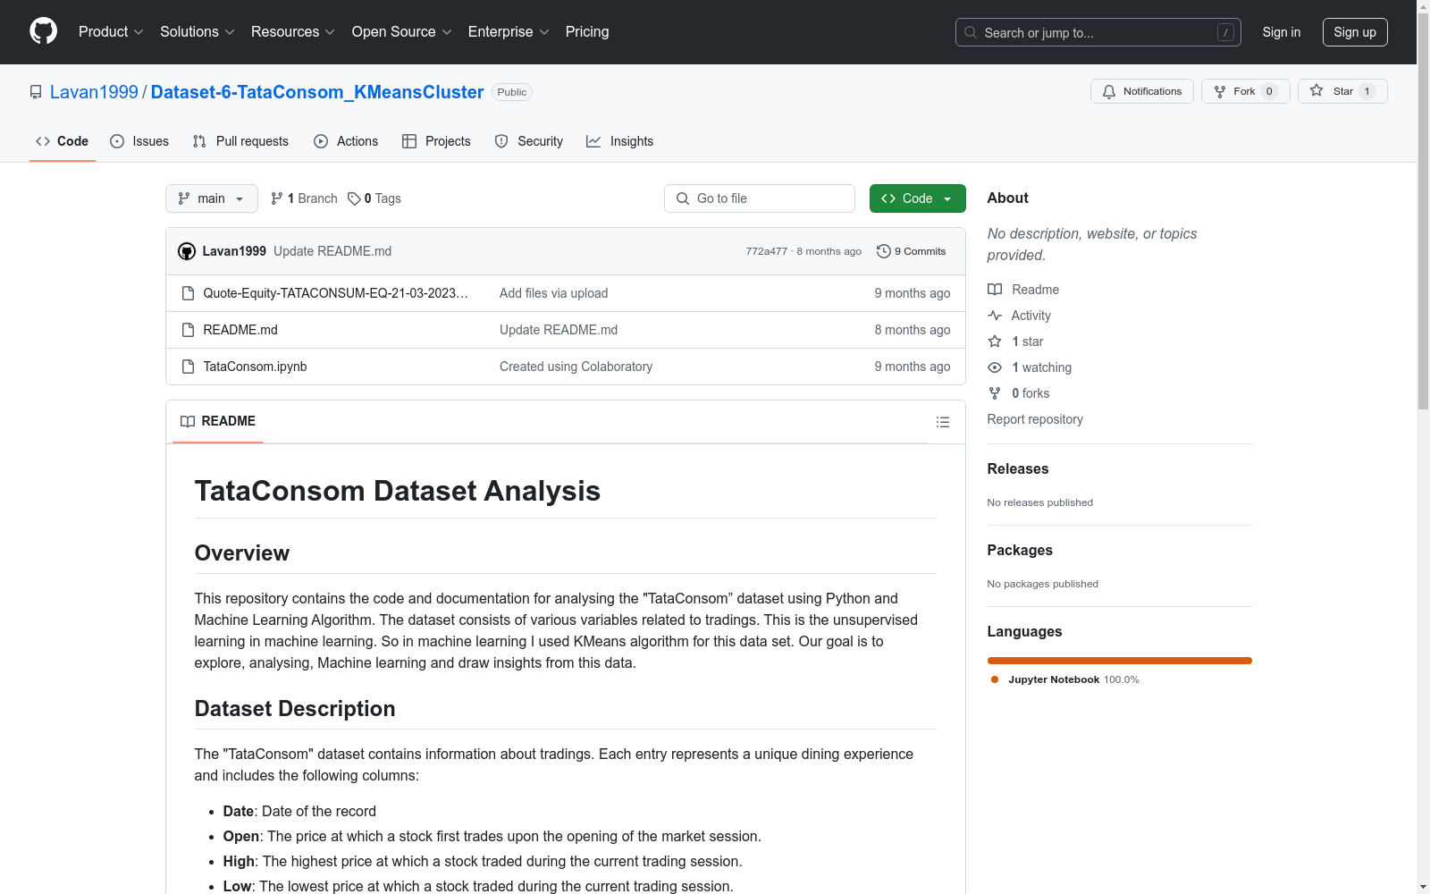Click Report repository
Screen dimensions: 1430x894
coord(1035,419)
